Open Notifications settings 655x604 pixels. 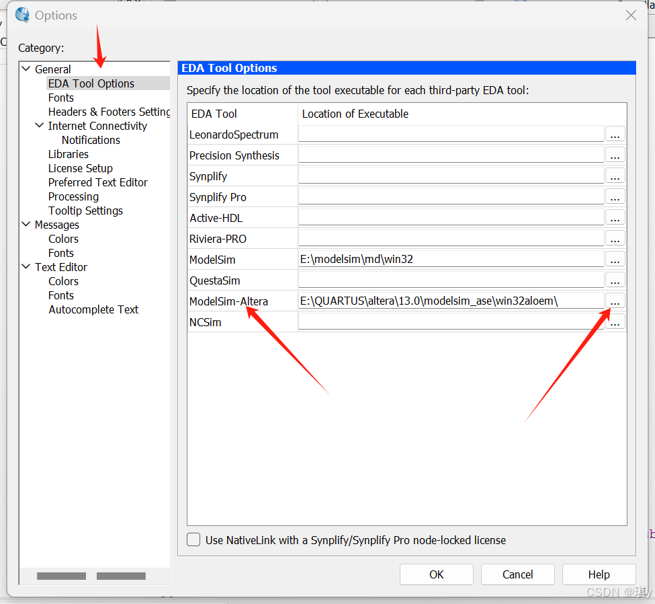[91, 140]
